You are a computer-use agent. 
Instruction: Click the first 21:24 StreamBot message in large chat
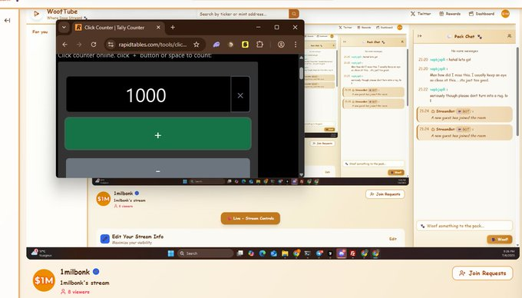click(464, 114)
